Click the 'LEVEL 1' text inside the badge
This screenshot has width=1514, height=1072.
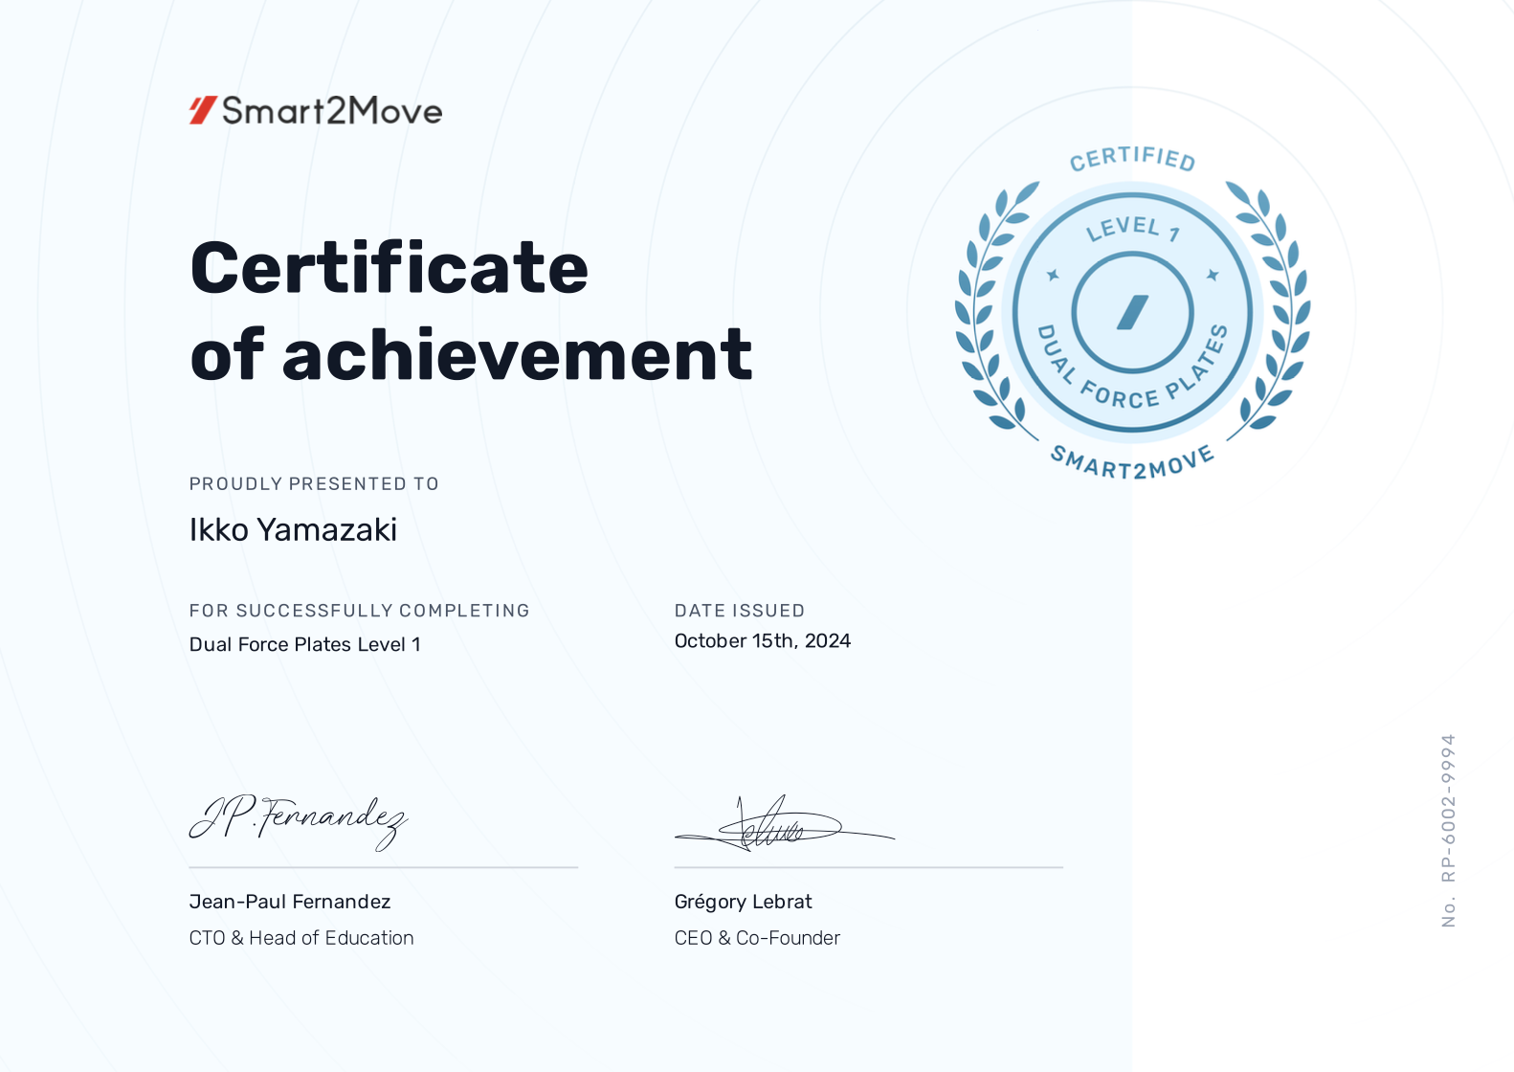[1132, 229]
